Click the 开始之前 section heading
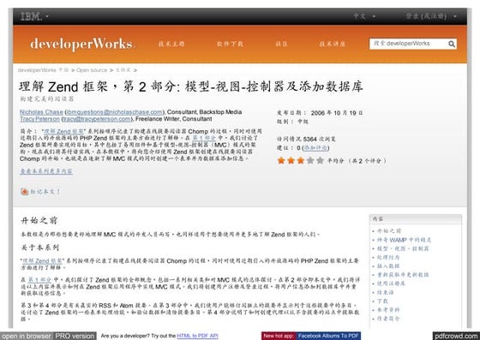This screenshot has width=480, height=340. 39,220
